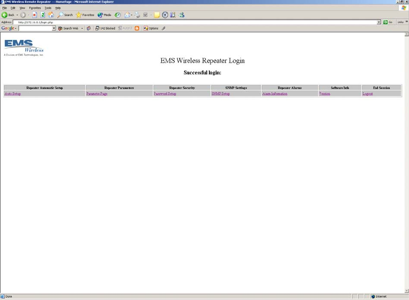Open the Google search box dropdown arrow
The image size is (409, 300).
click(x=54, y=28)
